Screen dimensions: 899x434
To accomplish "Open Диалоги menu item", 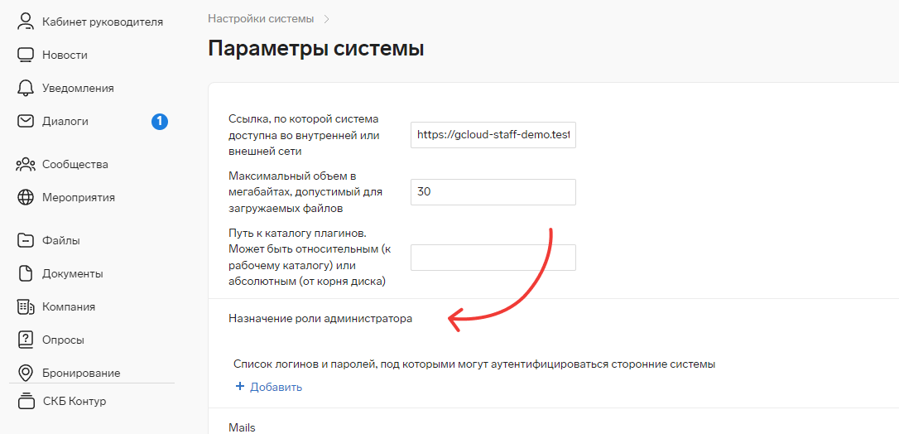I will pos(65,122).
